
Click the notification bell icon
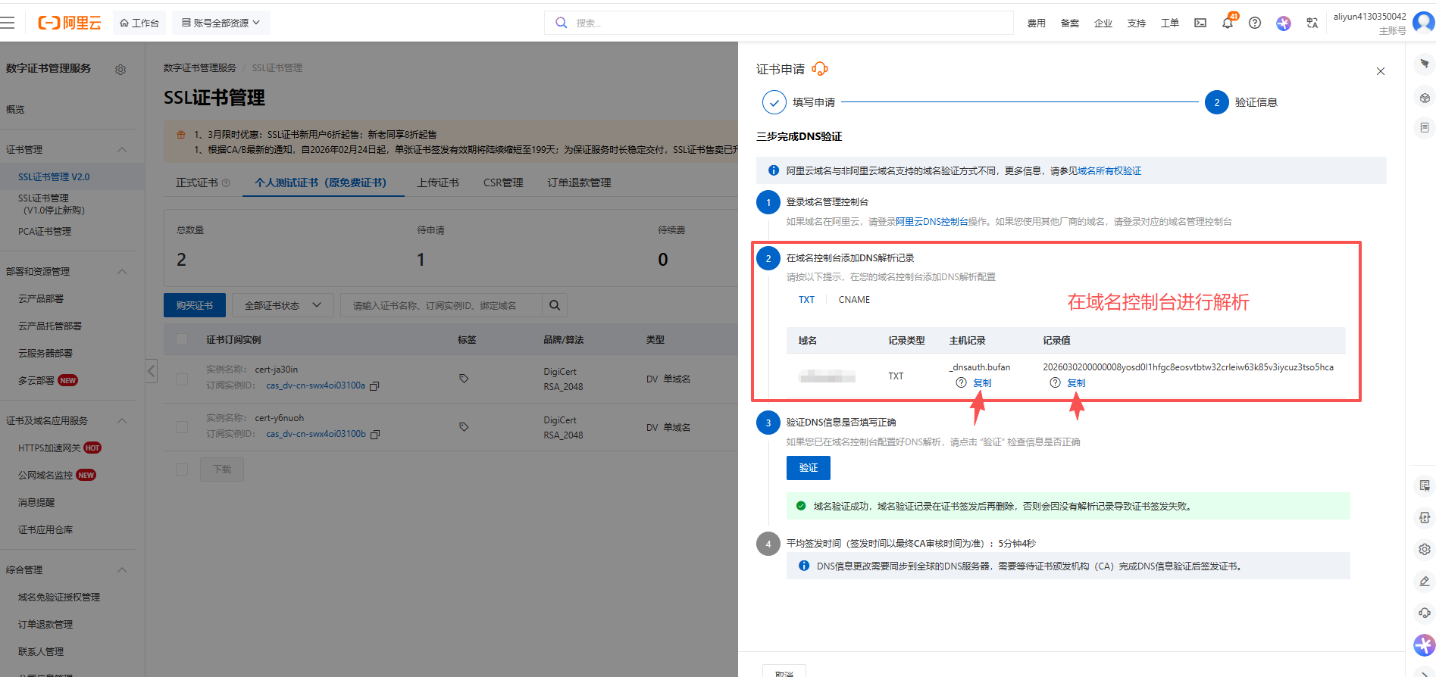click(x=1227, y=23)
